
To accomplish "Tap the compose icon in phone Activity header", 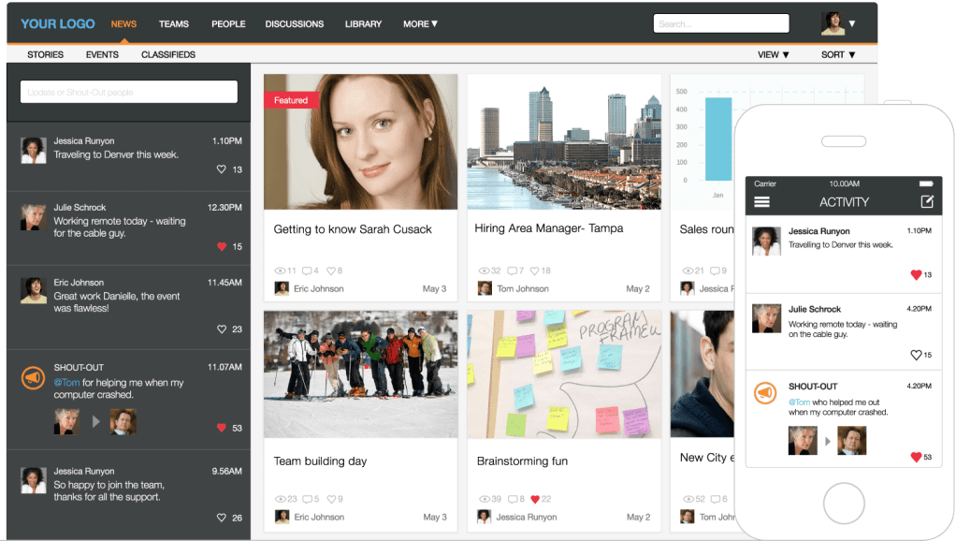I will (927, 201).
